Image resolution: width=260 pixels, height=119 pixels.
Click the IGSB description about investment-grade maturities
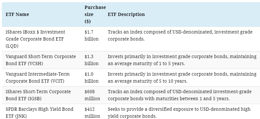point(179,95)
